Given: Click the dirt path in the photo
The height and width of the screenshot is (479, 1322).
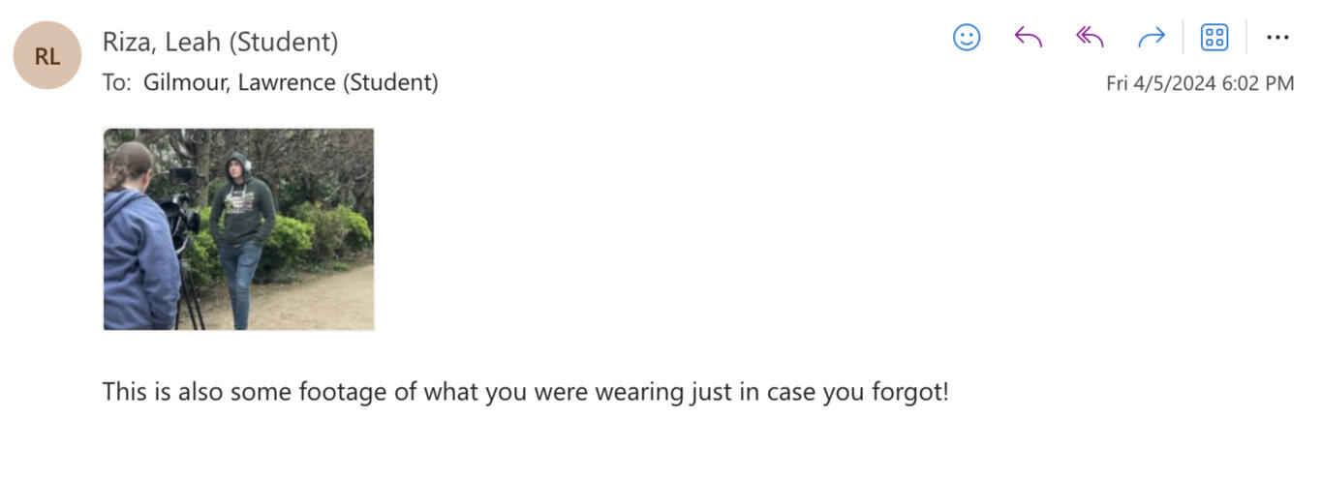Looking at the screenshot, I should (x=310, y=300).
